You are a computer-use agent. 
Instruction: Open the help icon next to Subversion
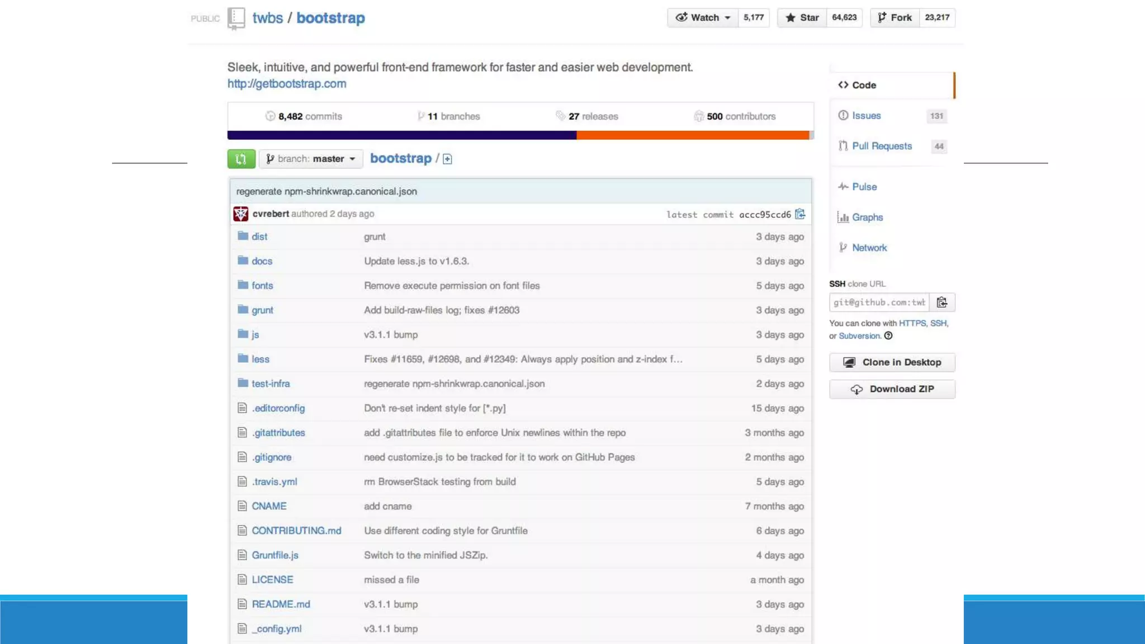888,336
